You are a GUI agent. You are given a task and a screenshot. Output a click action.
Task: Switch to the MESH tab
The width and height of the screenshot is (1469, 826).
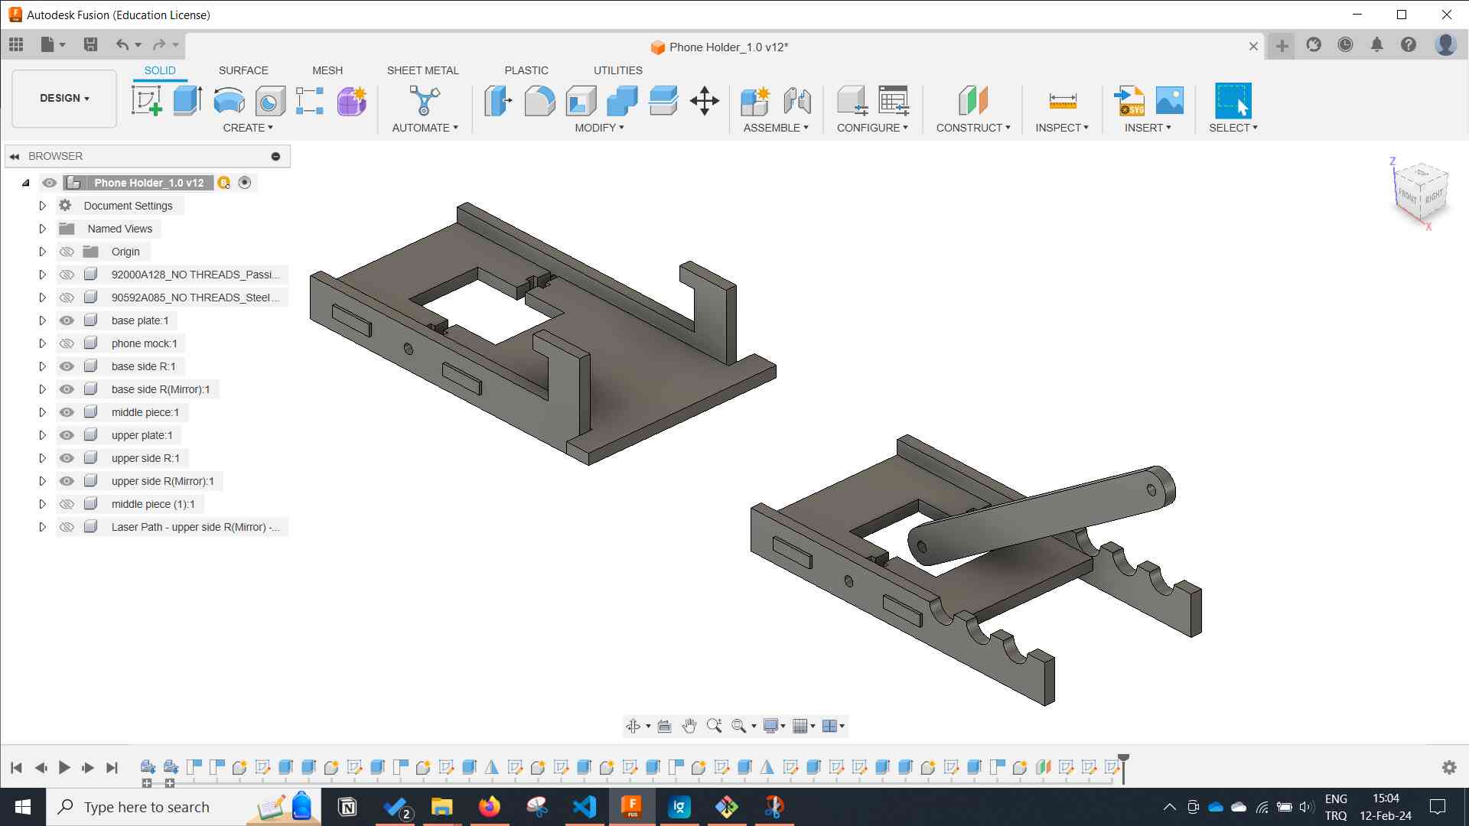[327, 70]
